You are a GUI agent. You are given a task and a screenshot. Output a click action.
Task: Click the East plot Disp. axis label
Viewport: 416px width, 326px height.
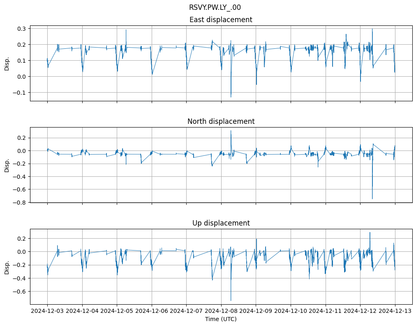click(x=7, y=63)
